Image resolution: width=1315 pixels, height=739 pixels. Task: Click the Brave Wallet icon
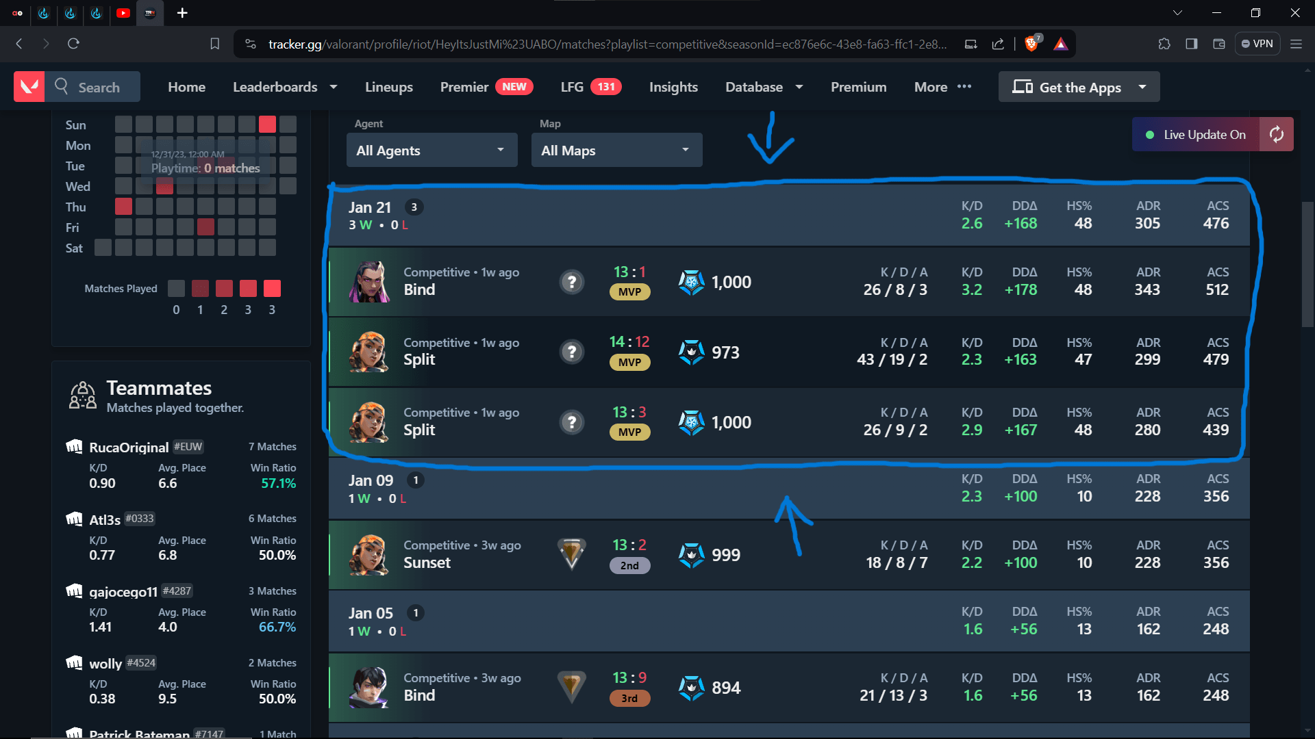point(1219,44)
